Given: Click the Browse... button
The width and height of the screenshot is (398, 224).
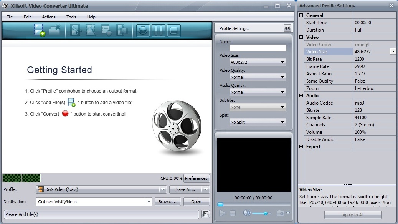Looking at the screenshot, I should pyautogui.click(x=167, y=202).
